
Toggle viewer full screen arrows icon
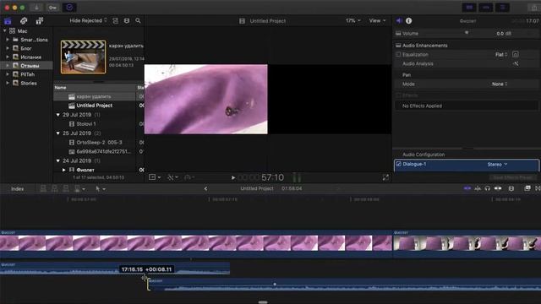pos(385,177)
